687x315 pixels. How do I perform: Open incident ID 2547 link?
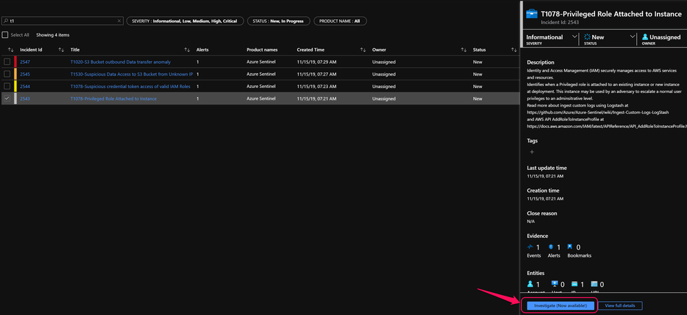coord(25,62)
